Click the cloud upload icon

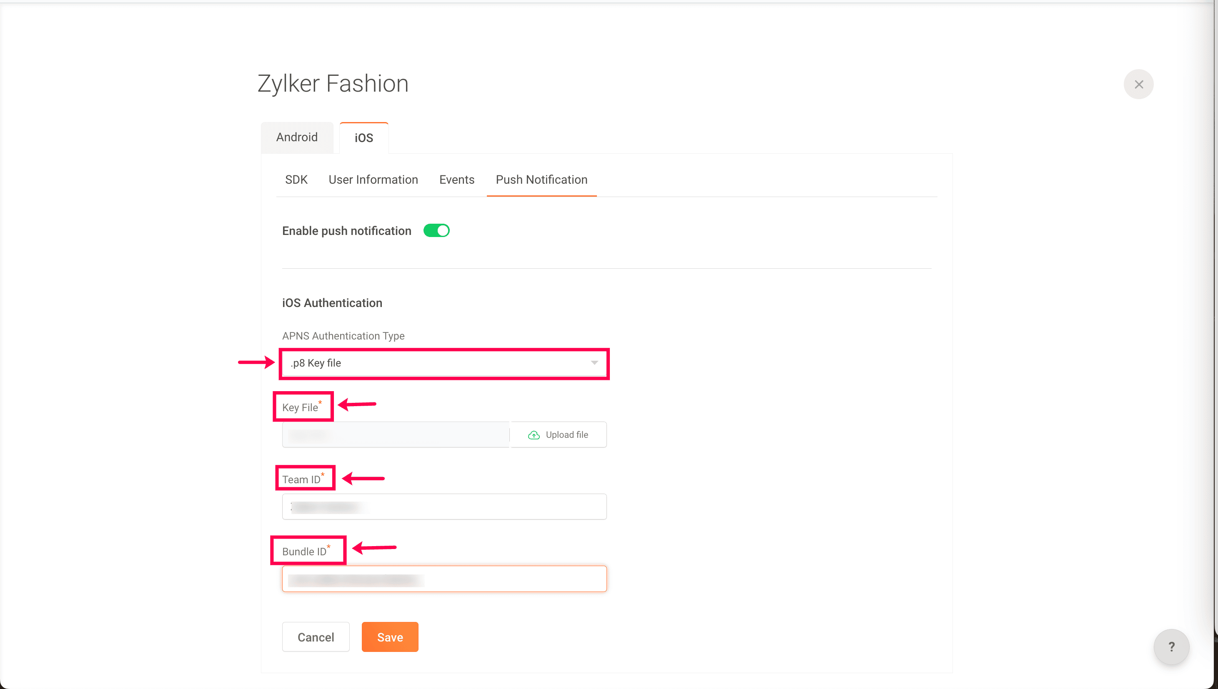coord(534,435)
